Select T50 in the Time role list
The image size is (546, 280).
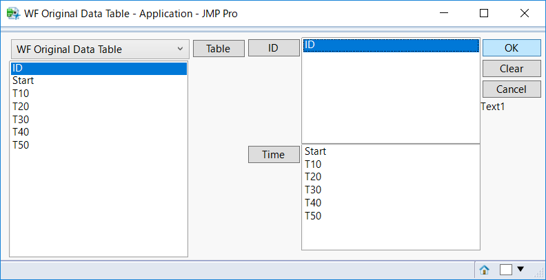tap(391, 216)
